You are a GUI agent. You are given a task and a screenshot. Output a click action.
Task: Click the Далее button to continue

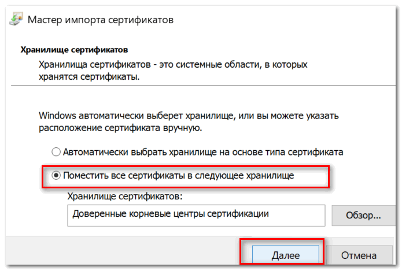tap(286, 255)
